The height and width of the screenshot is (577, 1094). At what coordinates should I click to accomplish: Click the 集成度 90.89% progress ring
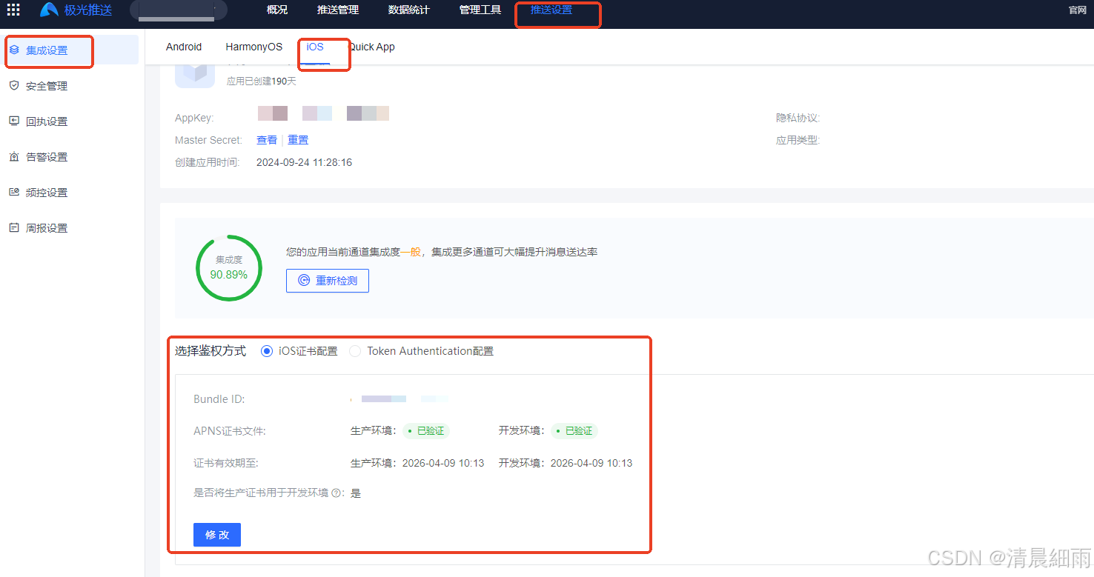coord(229,268)
